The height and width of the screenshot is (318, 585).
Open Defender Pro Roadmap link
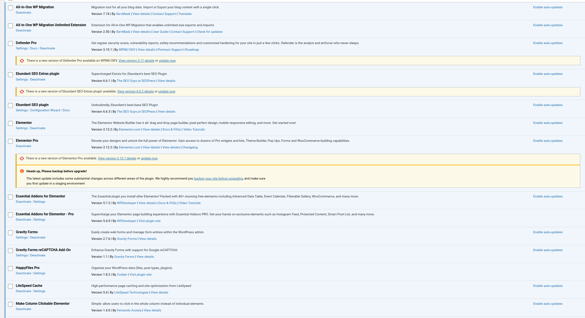click(x=192, y=50)
